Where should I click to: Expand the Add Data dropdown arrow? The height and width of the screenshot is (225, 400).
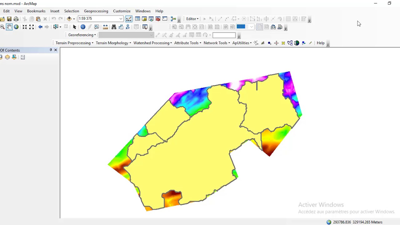click(74, 19)
